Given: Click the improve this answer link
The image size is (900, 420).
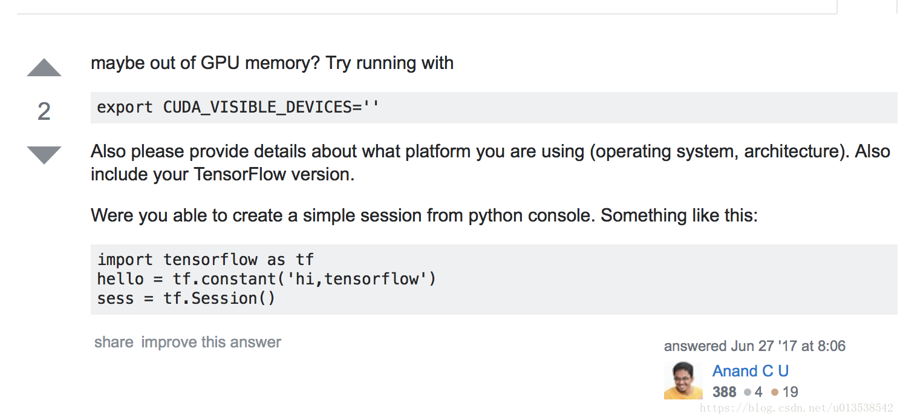Looking at the screenshot, I should (x=211, y=342).
